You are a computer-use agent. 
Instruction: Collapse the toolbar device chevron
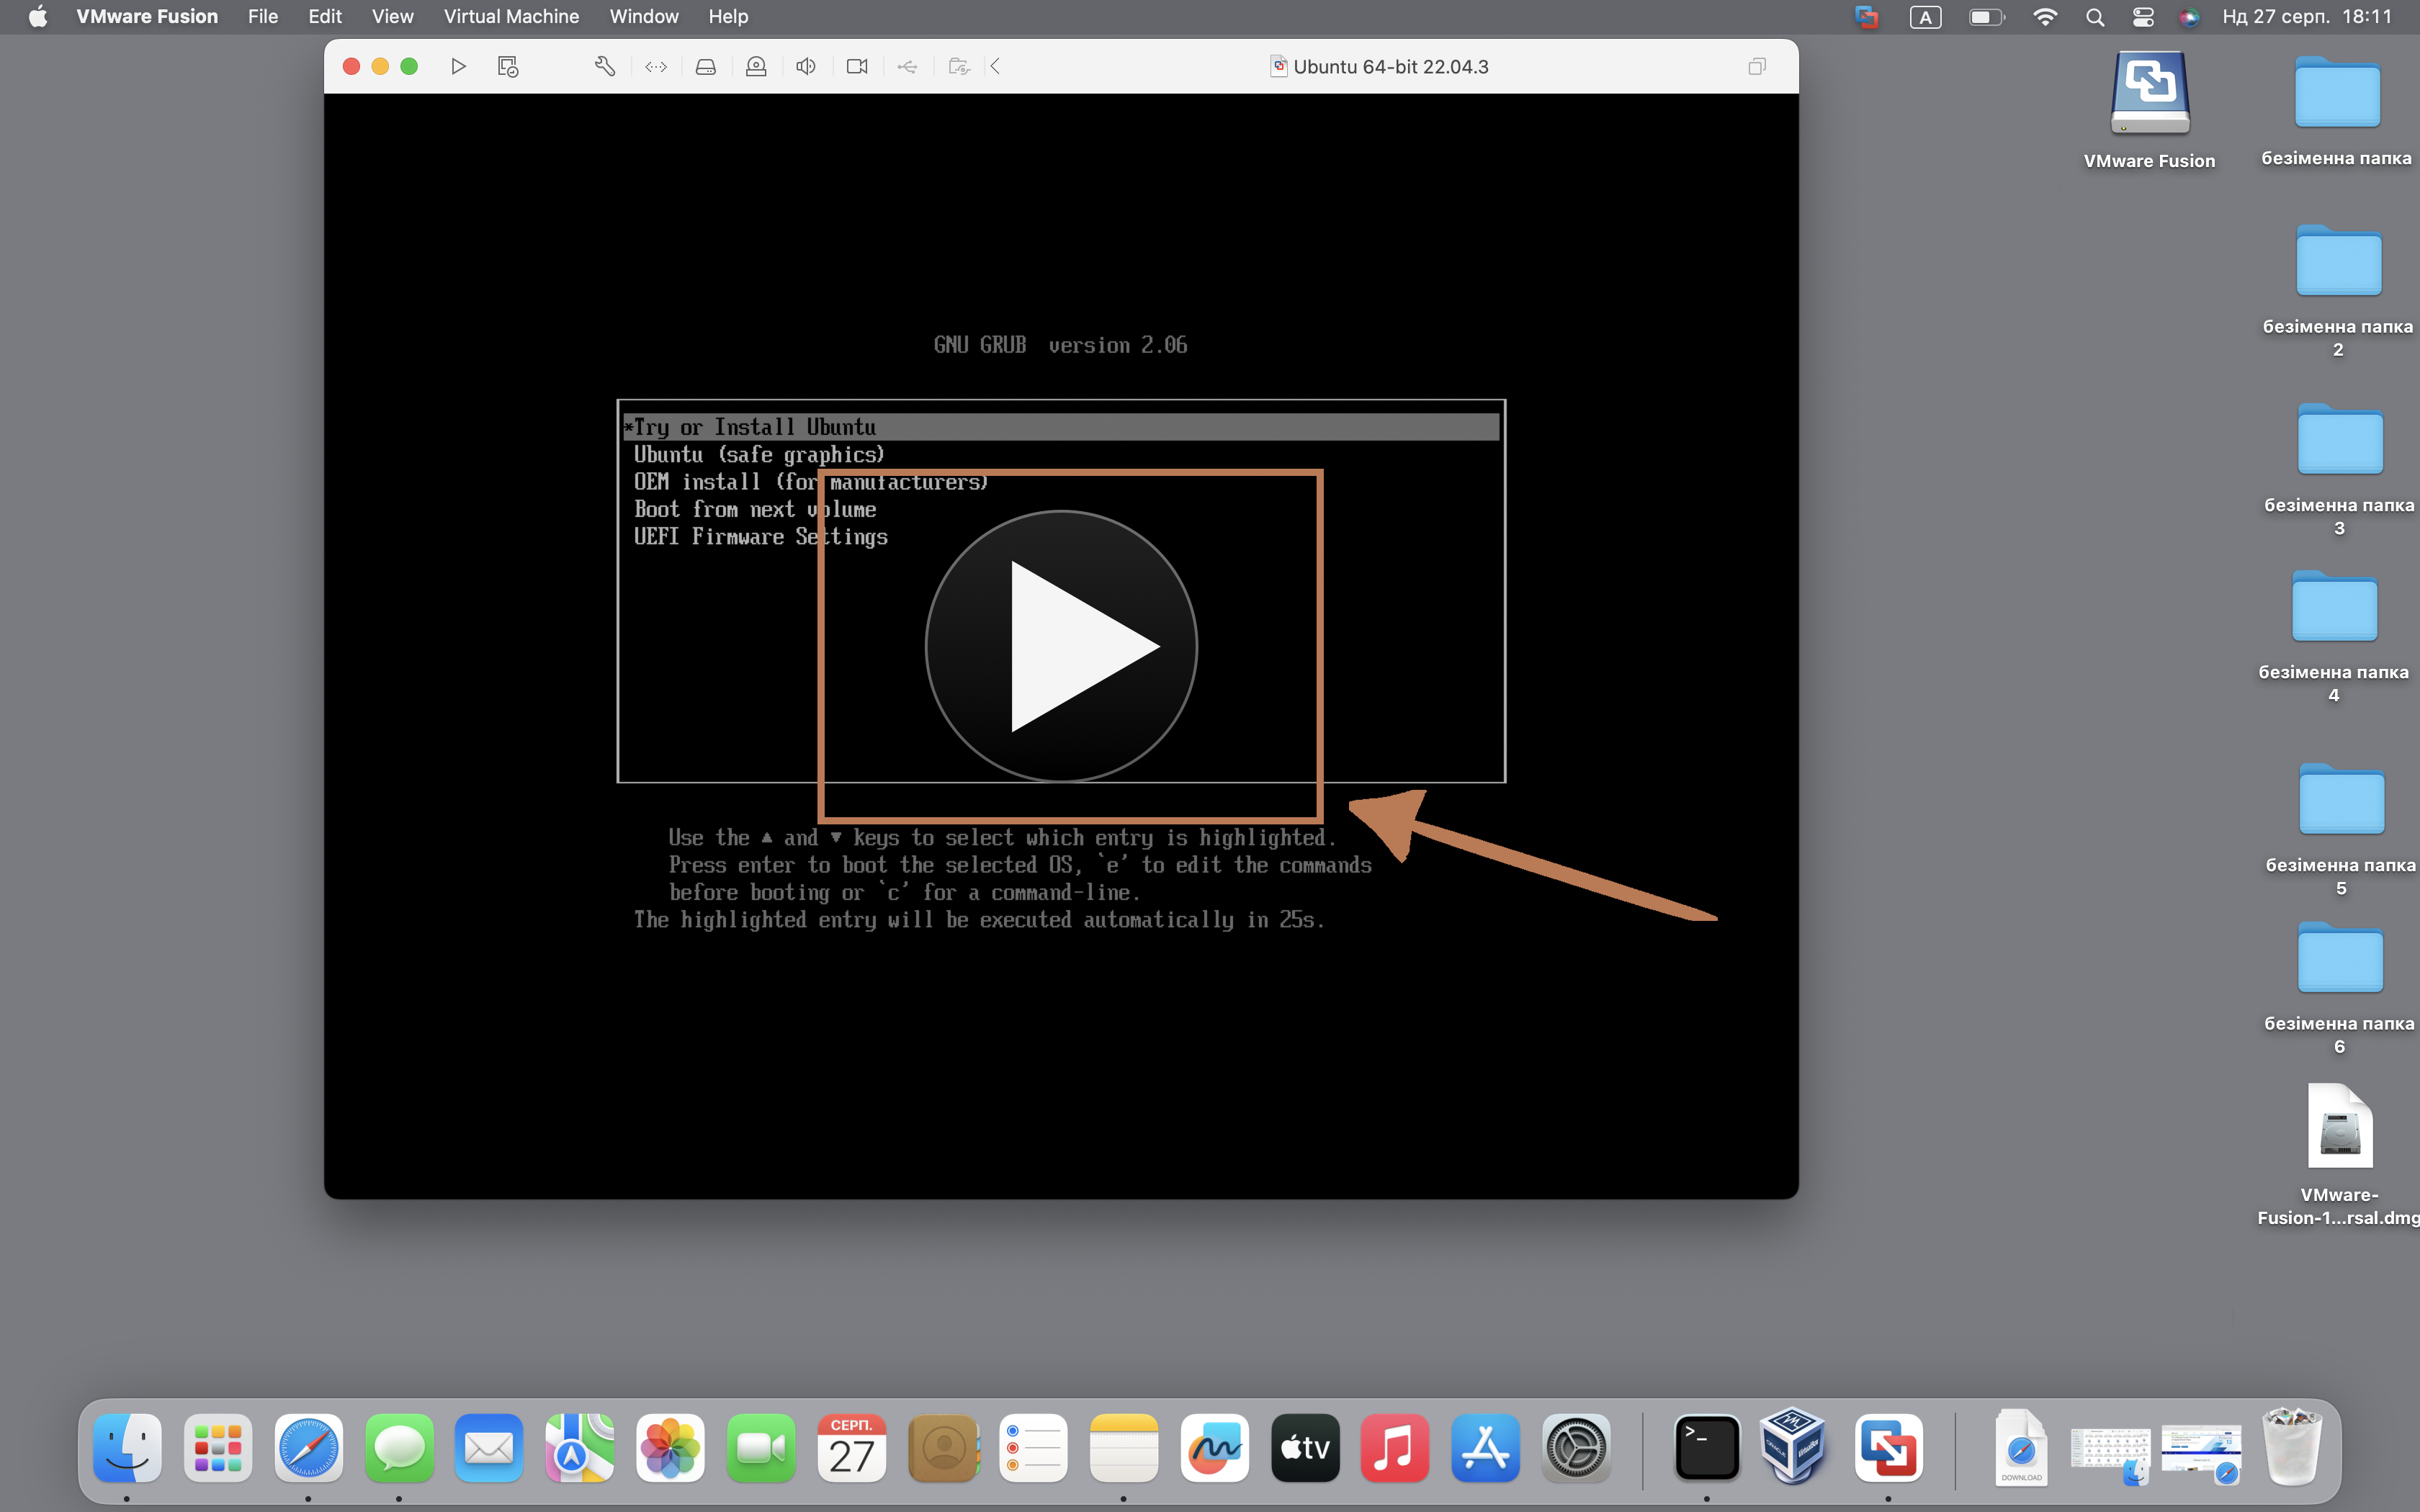(x=996, y=66)
